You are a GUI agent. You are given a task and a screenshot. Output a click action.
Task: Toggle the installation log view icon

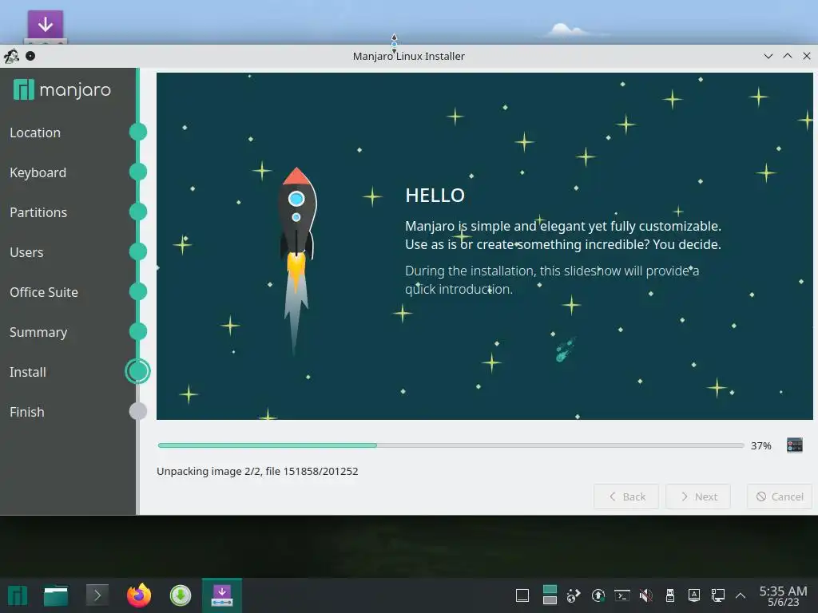(x=795, y=445)
